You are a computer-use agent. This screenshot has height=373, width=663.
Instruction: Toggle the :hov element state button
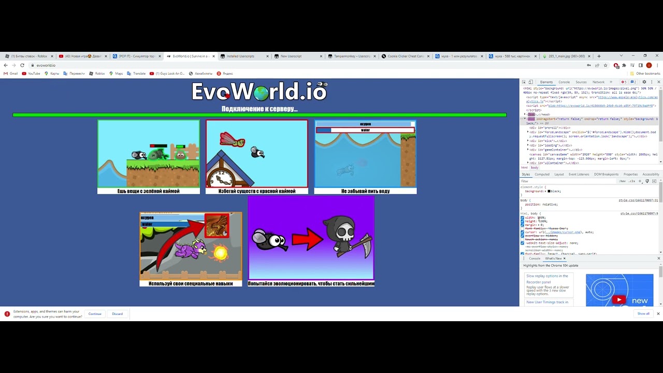click(x=623, y=181)
